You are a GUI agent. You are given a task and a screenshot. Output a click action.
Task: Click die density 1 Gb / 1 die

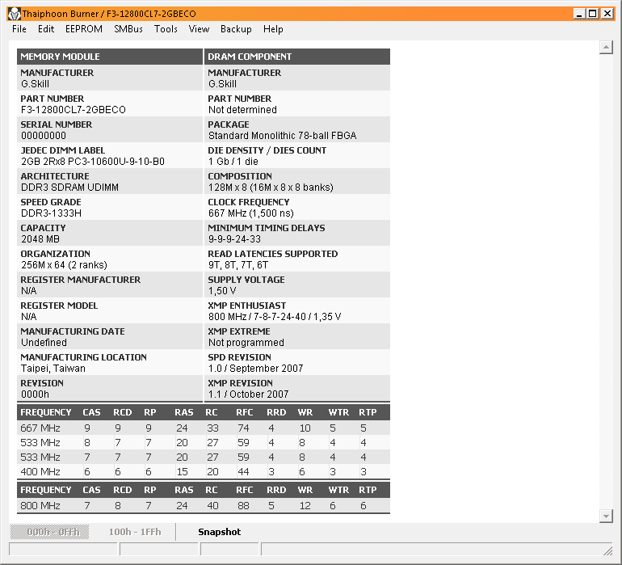tap(233, 162)
